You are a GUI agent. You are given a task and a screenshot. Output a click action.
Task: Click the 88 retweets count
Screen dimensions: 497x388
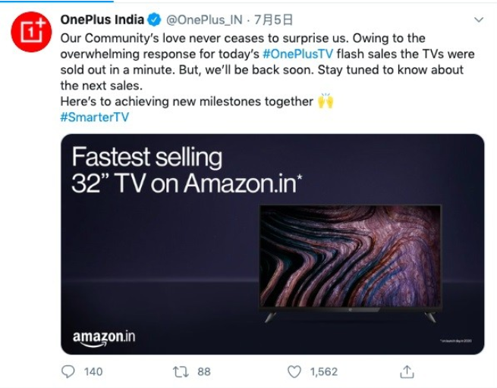tap(203, 371)
